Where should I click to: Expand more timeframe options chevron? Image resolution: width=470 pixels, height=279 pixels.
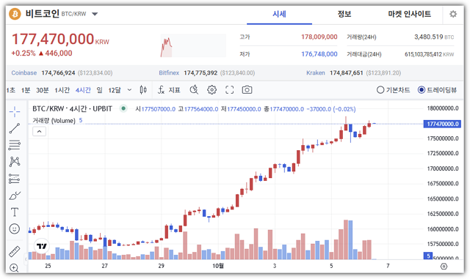[129, 90]
